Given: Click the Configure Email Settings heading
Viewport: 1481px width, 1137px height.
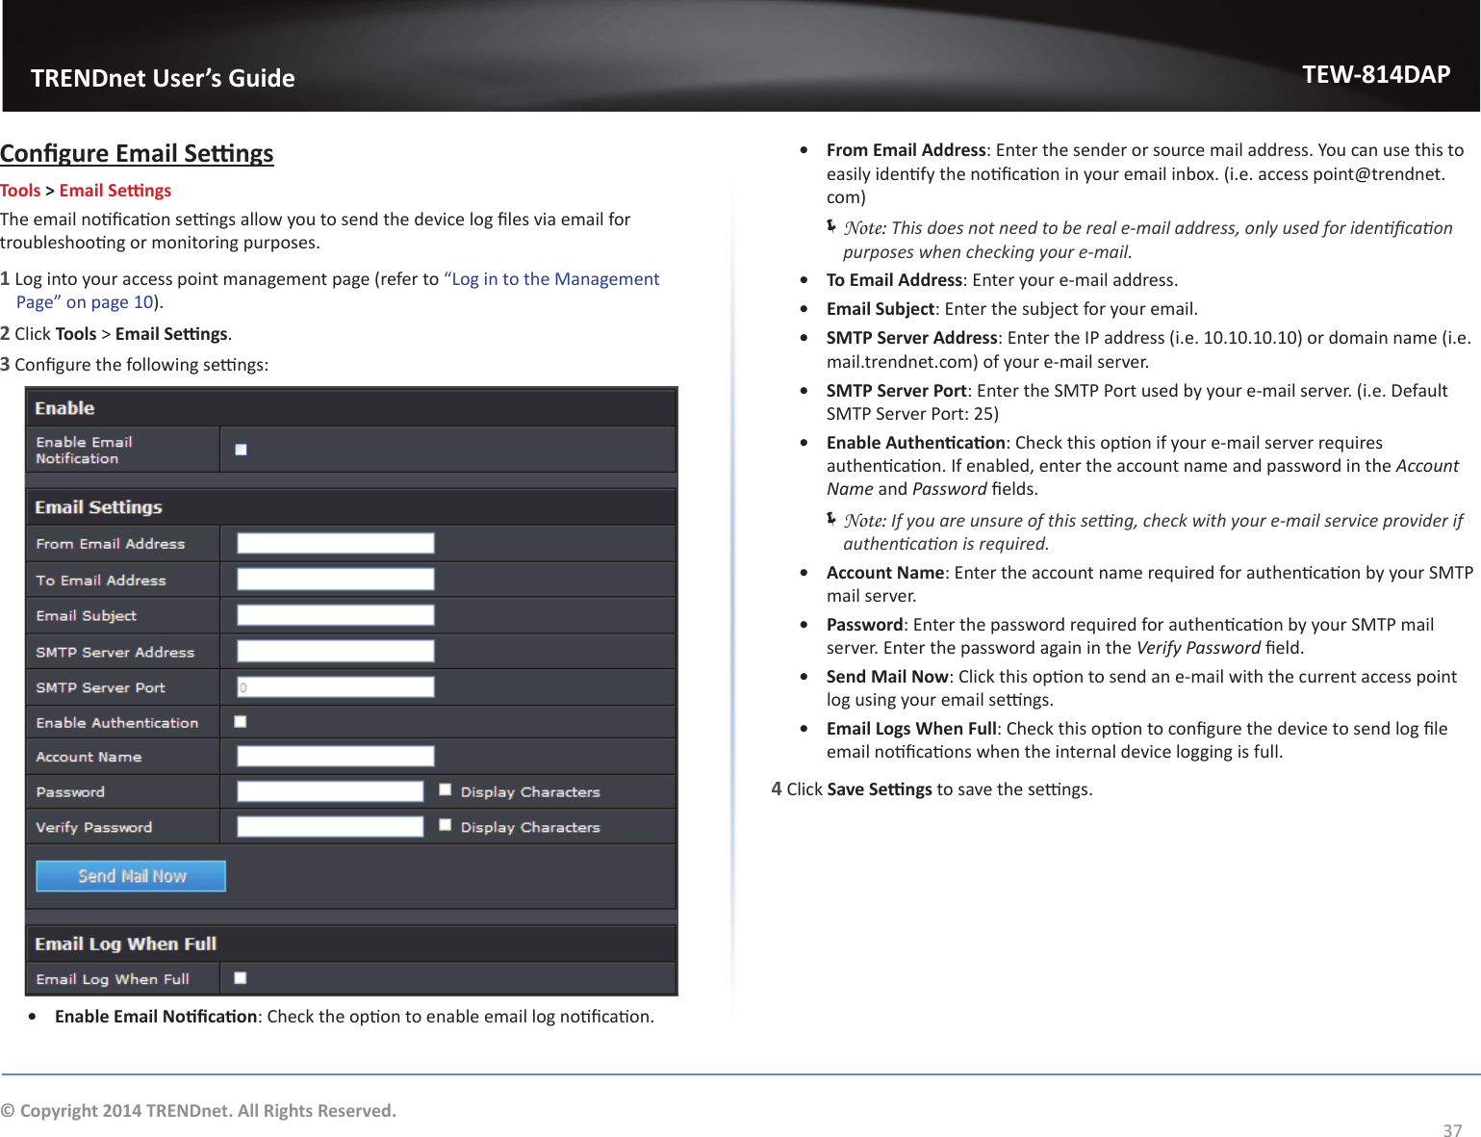Looking at the screenshot, I should coord(137,153).
